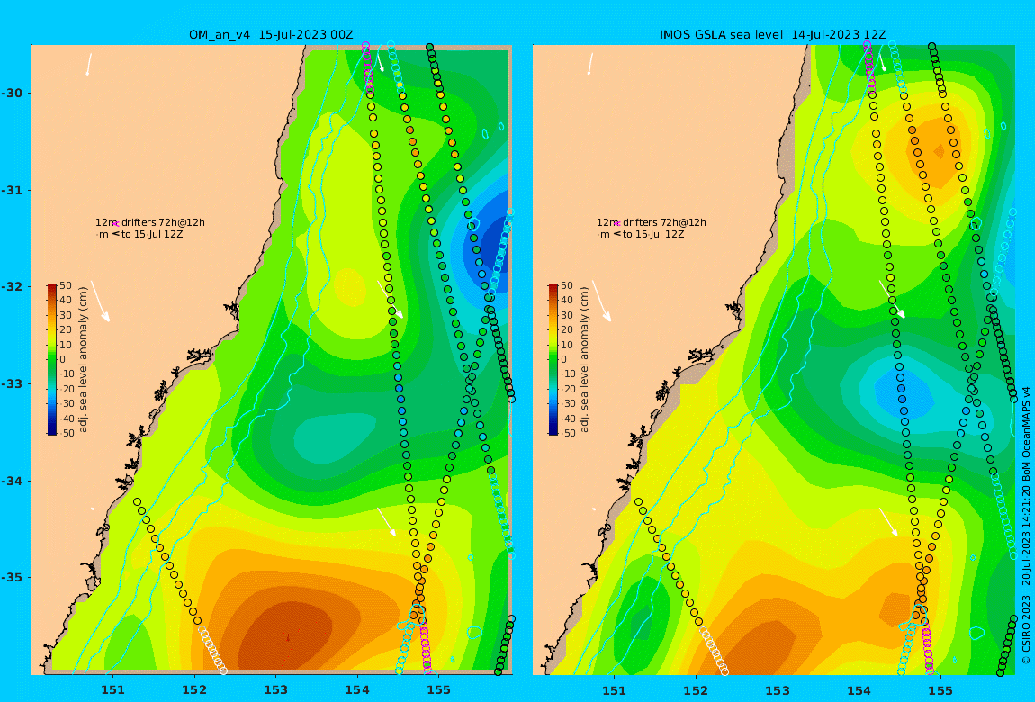Click the title "IMOS GSLA sea level 14-Jul-2023 12Z"

tap(773, 35)
